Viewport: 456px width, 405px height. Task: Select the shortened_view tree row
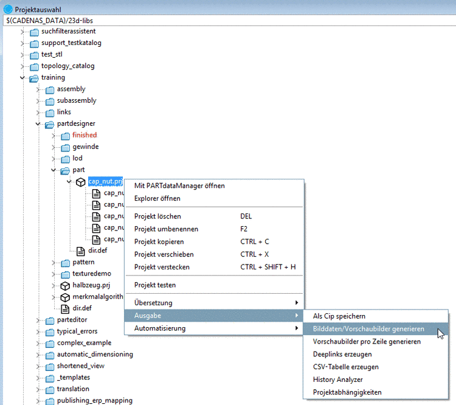tap(80, 366)
